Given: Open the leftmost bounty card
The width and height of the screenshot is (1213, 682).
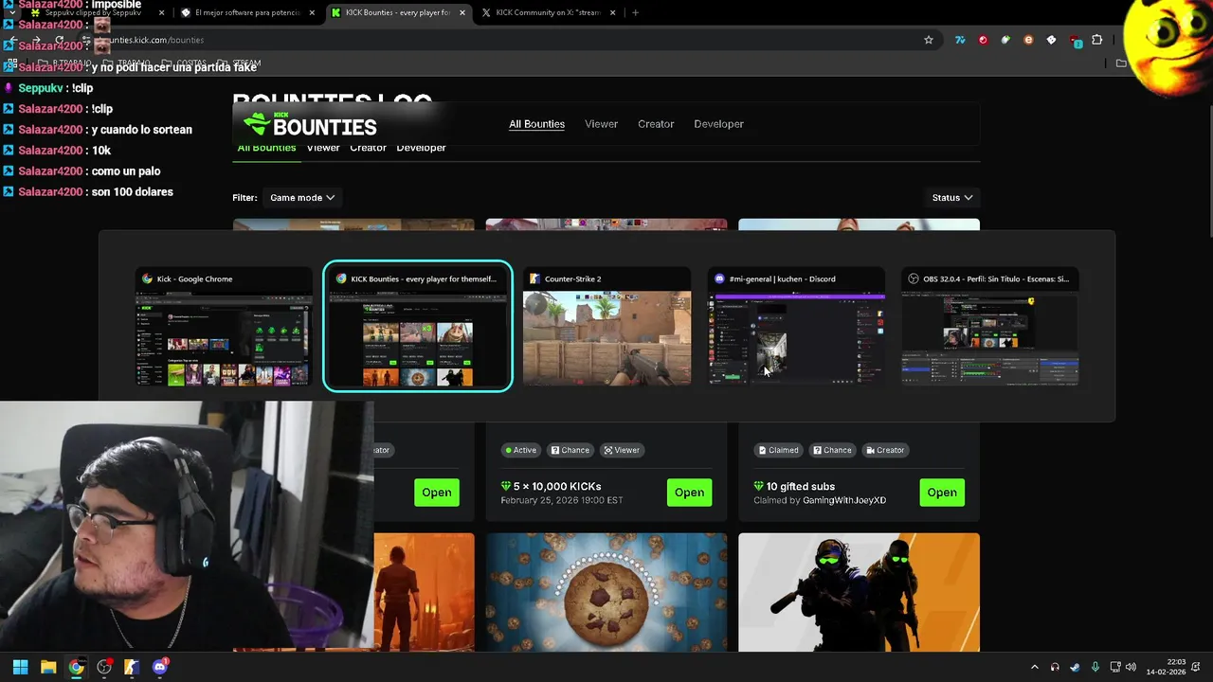Looking at the screenshot, I should pos(437,493).
